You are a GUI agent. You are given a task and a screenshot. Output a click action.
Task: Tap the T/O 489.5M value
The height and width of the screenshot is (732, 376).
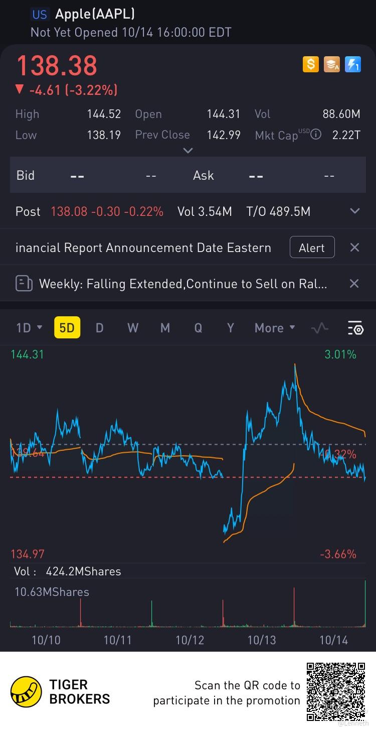tap(278, 211)
